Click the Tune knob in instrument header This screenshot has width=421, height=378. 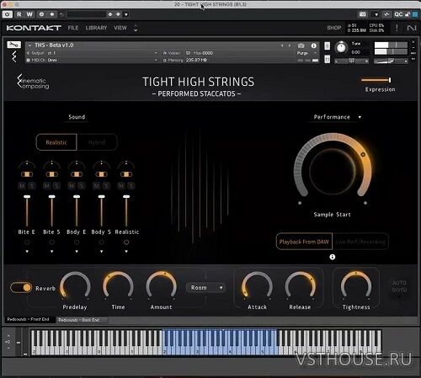[341, 48]
